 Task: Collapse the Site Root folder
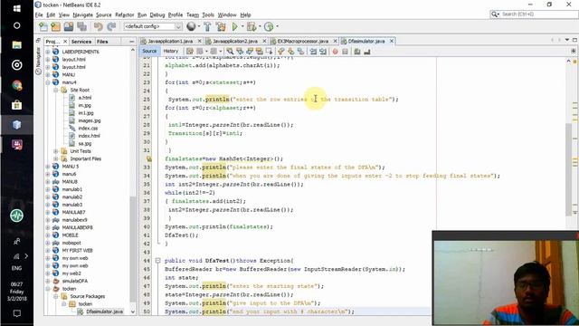[x=56, y=91]
